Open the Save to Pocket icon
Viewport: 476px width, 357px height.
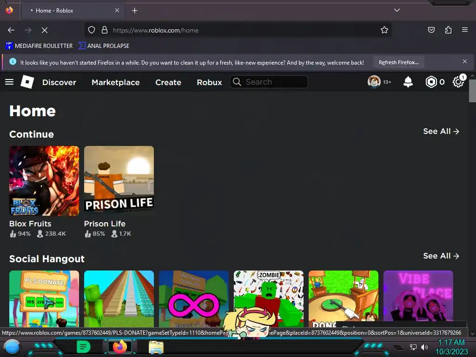tap(431, 30)
